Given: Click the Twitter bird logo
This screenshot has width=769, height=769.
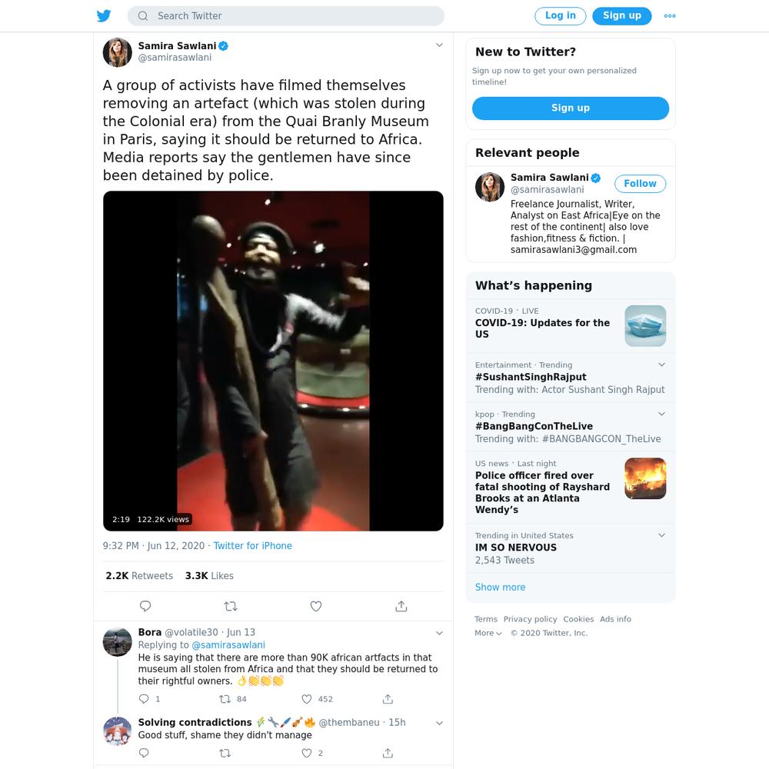Looking at the screenshot, I should pos(104,15).
